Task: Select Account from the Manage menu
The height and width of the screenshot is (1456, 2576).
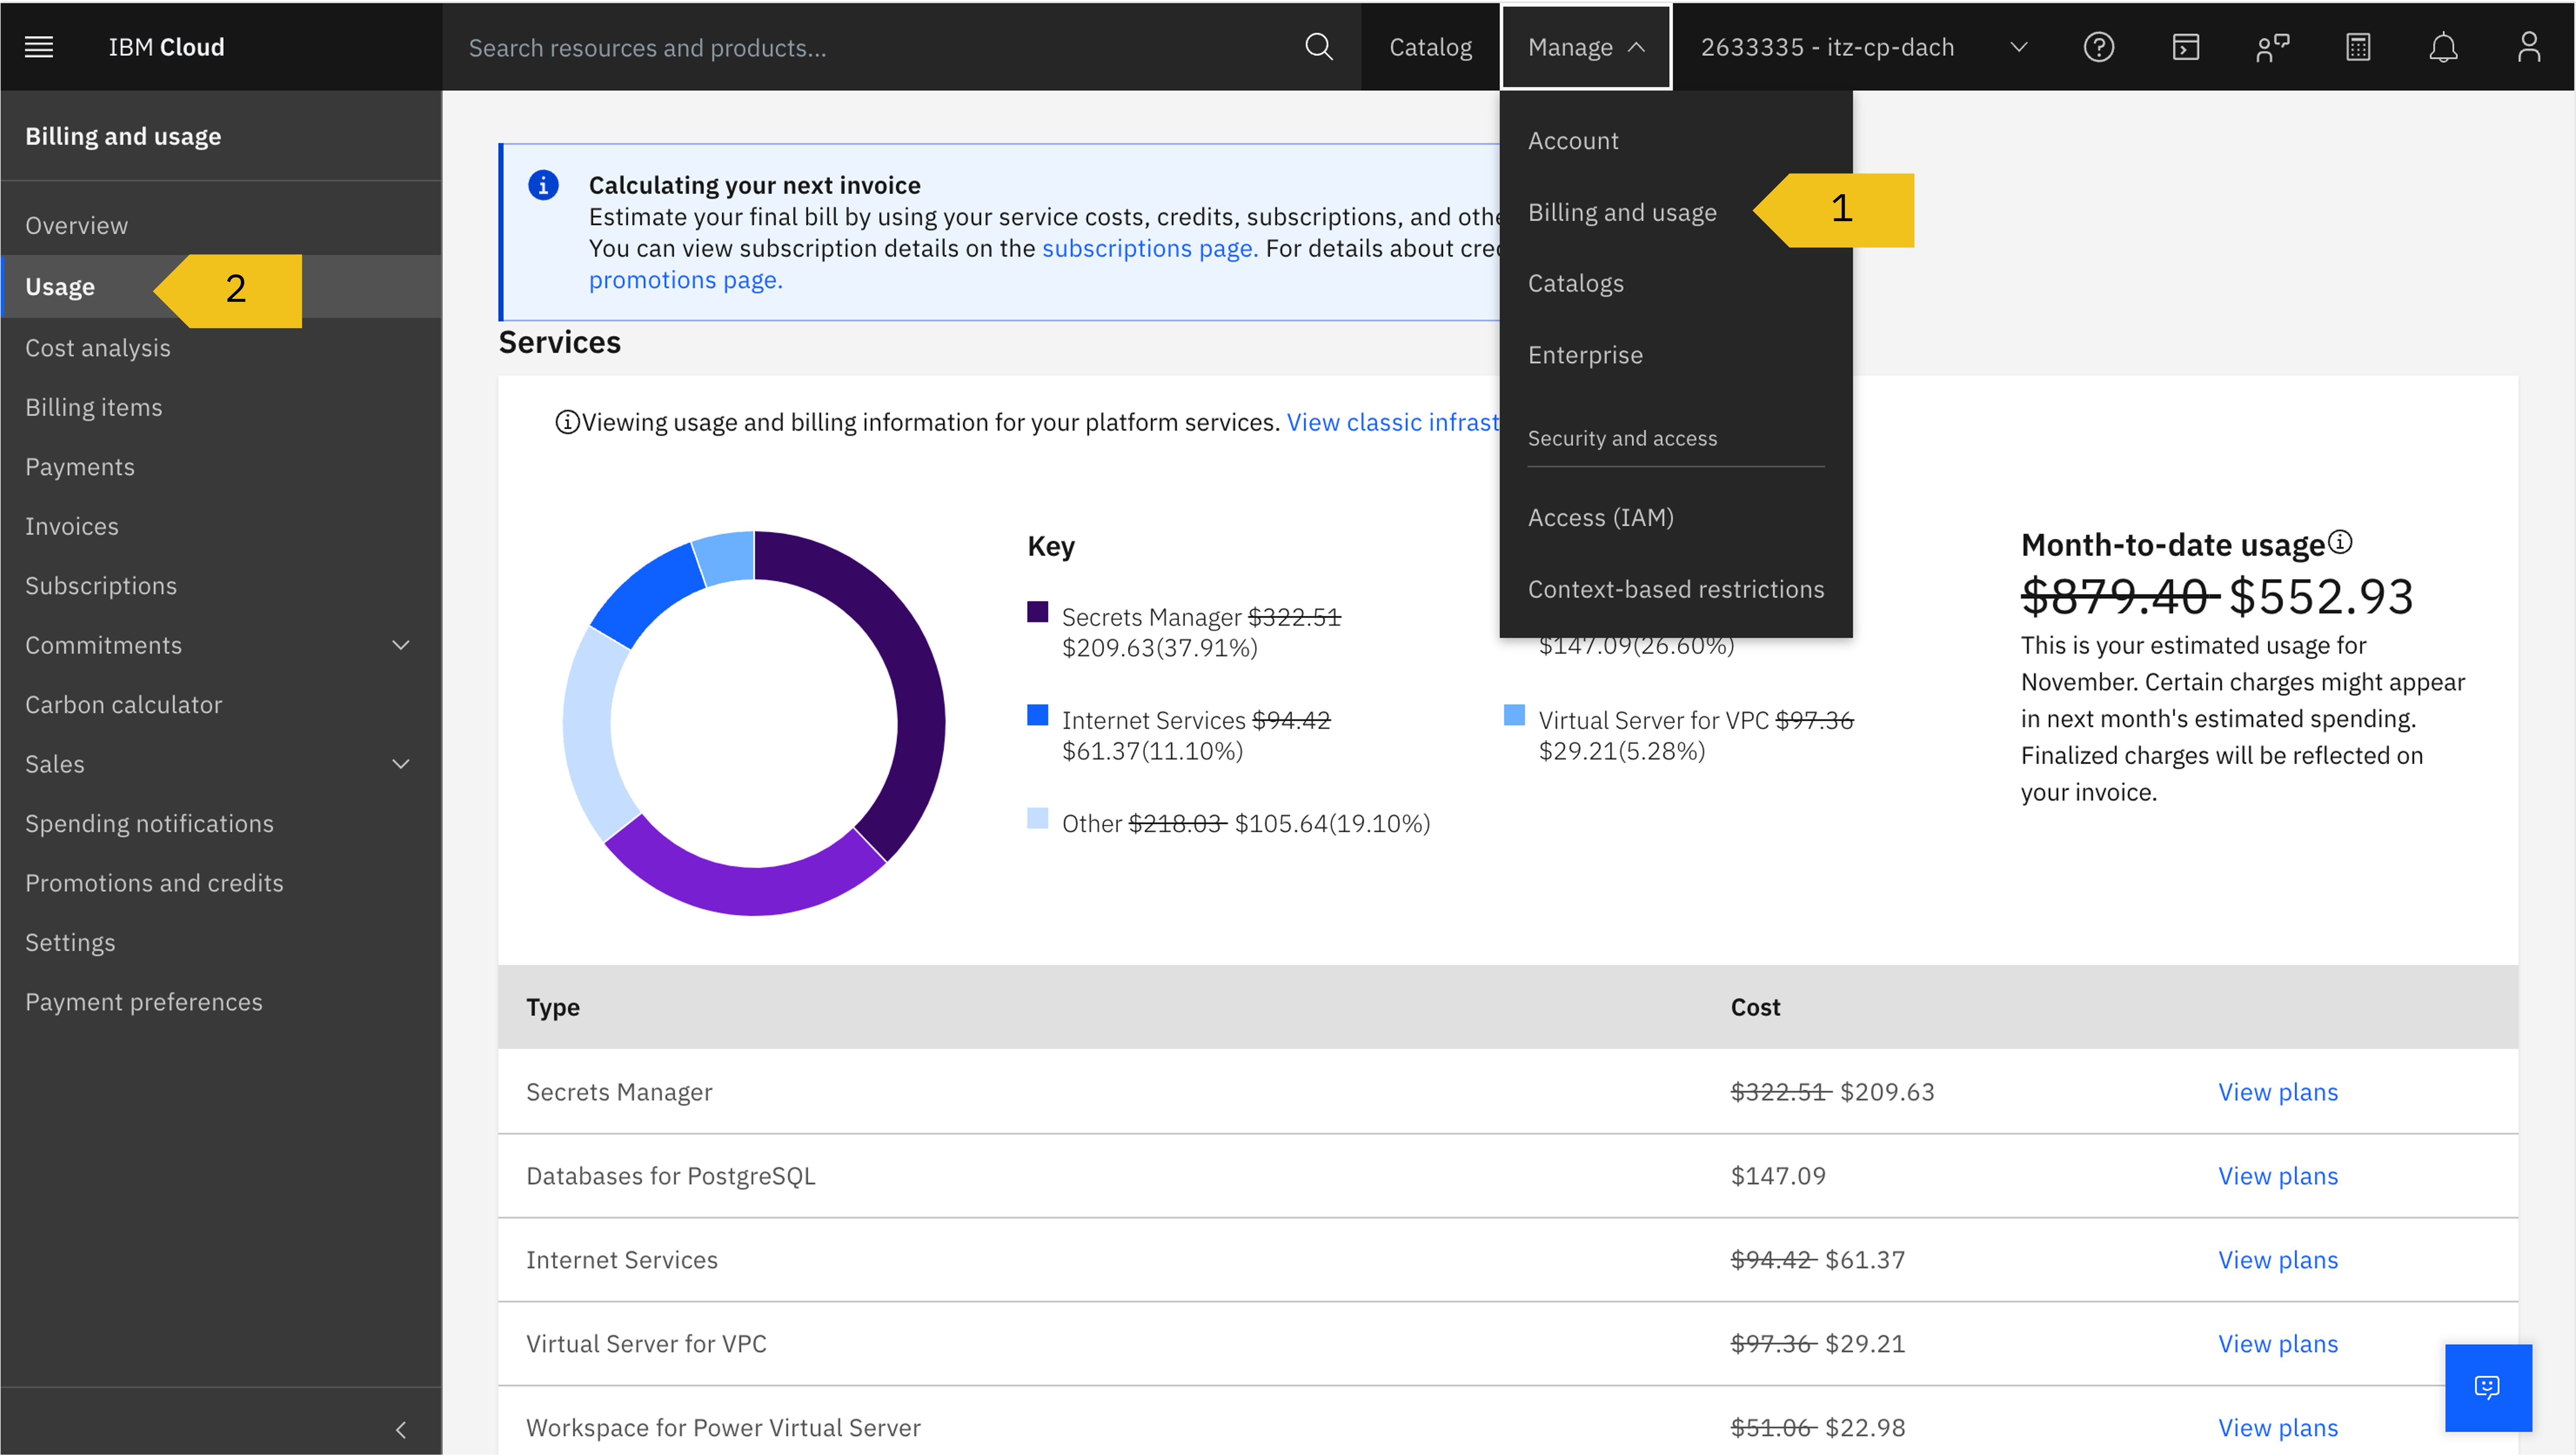Action: coord(1573,140)
